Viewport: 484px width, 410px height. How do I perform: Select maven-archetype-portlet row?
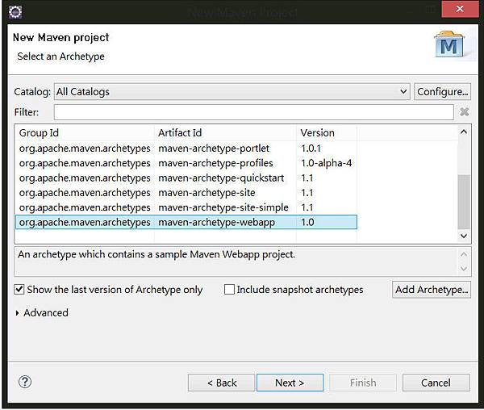point(186,149)
